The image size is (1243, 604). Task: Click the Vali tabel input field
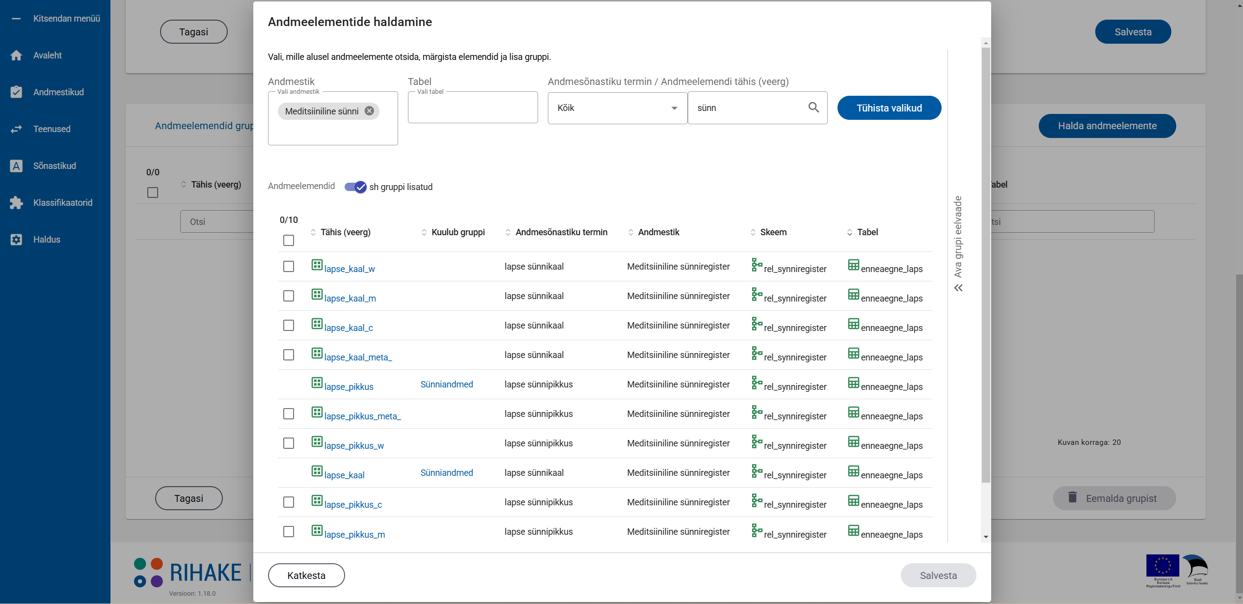pos(472,108)
